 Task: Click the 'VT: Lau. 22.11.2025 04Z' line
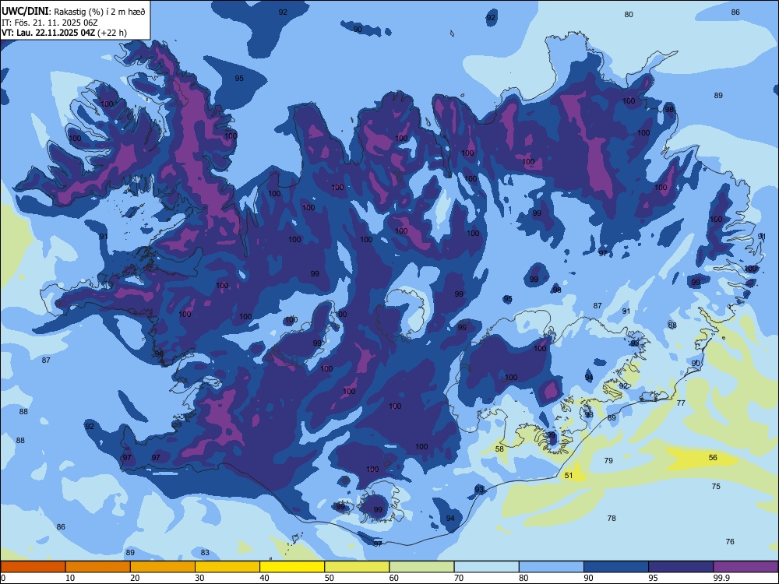coord(48,33)
